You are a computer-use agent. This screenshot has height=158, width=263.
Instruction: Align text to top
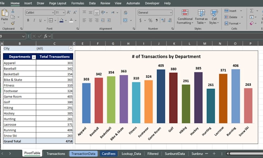click(84, 12)
